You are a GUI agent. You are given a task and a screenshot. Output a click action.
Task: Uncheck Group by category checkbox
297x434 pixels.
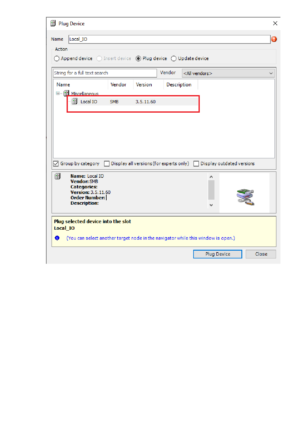click(56, 164)
